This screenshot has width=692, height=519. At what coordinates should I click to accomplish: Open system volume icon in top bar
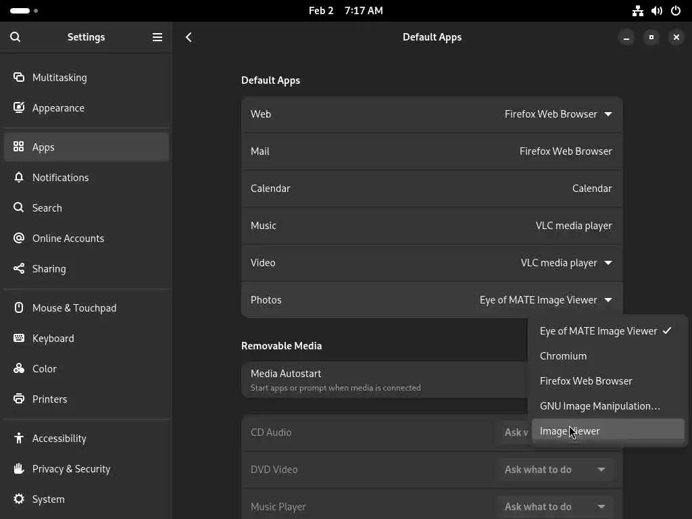coord(656,11)
